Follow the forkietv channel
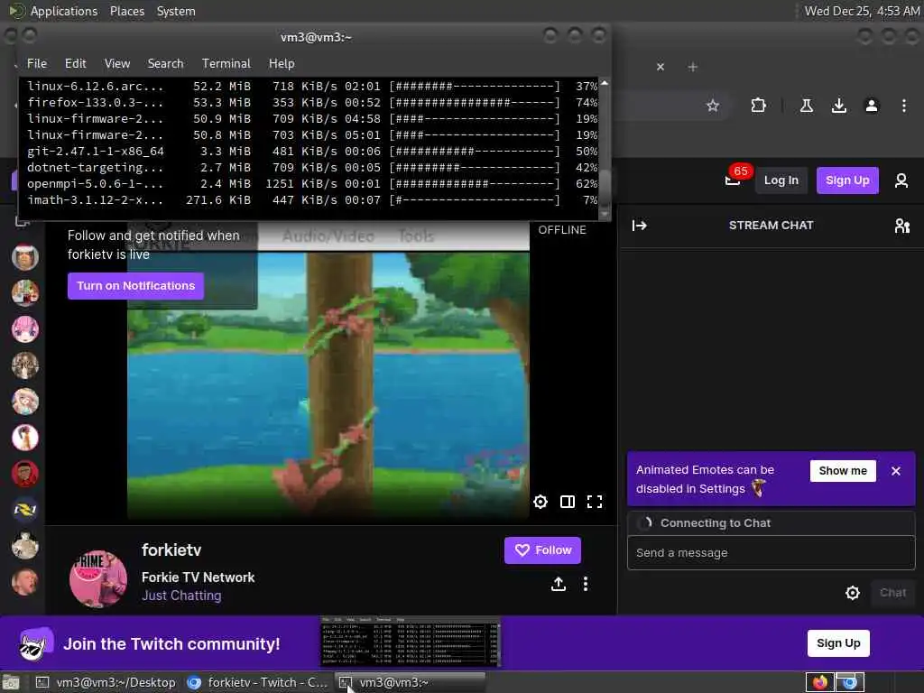Image resolution: width=924 pixels, height=693 pixels. (542, 550)
